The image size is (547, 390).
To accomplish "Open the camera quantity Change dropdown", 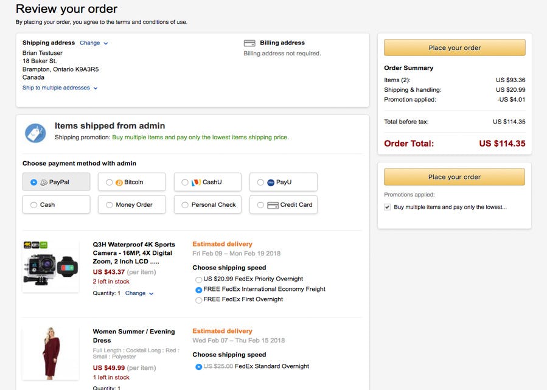I will [139, 293].
